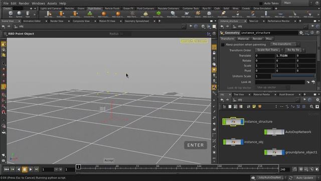Open the Pre-transform dropdown

[x=285, y=44]
